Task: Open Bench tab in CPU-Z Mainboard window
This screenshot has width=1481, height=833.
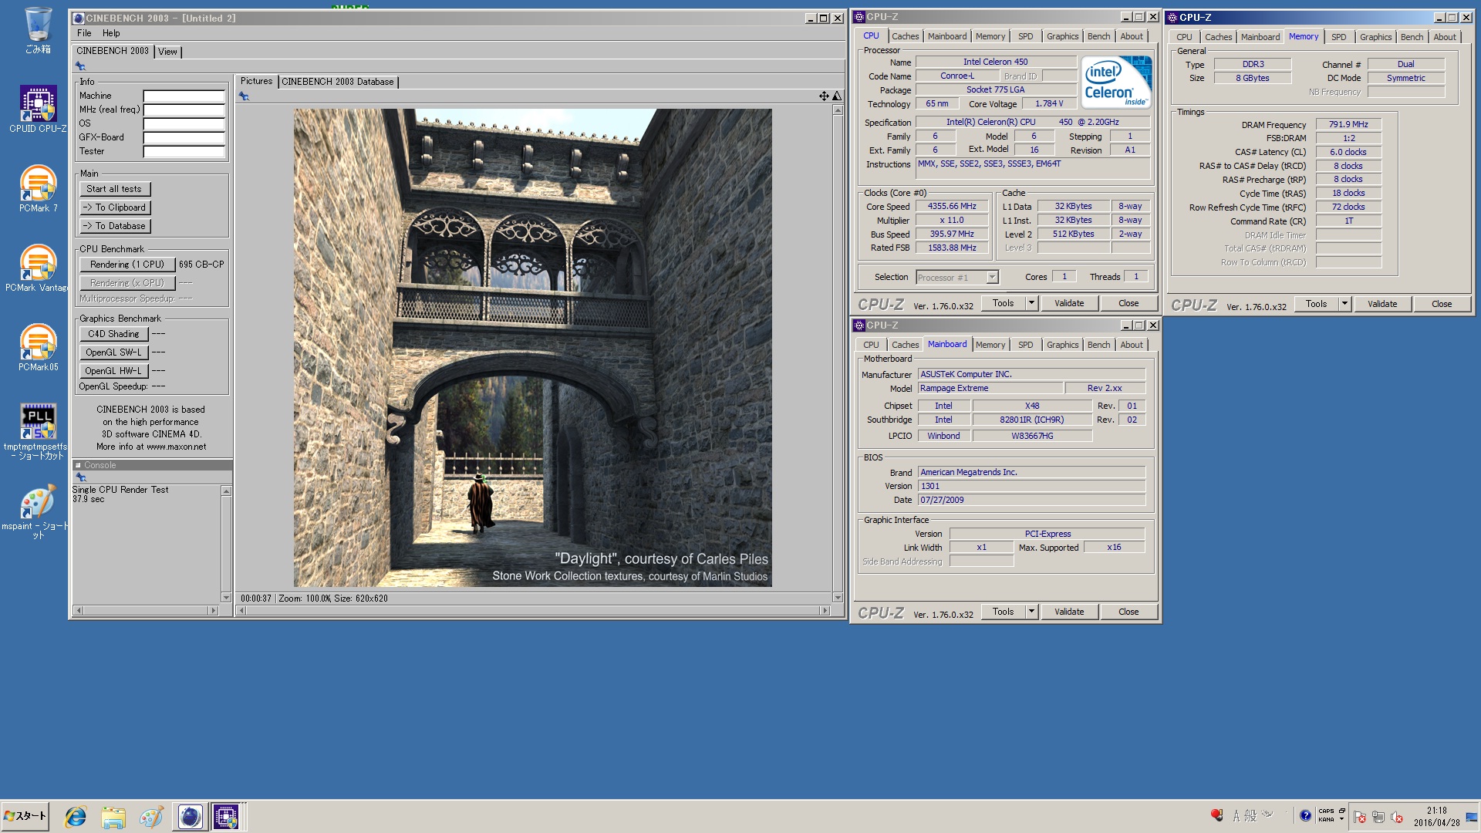Action: (x=1098, y=345)
